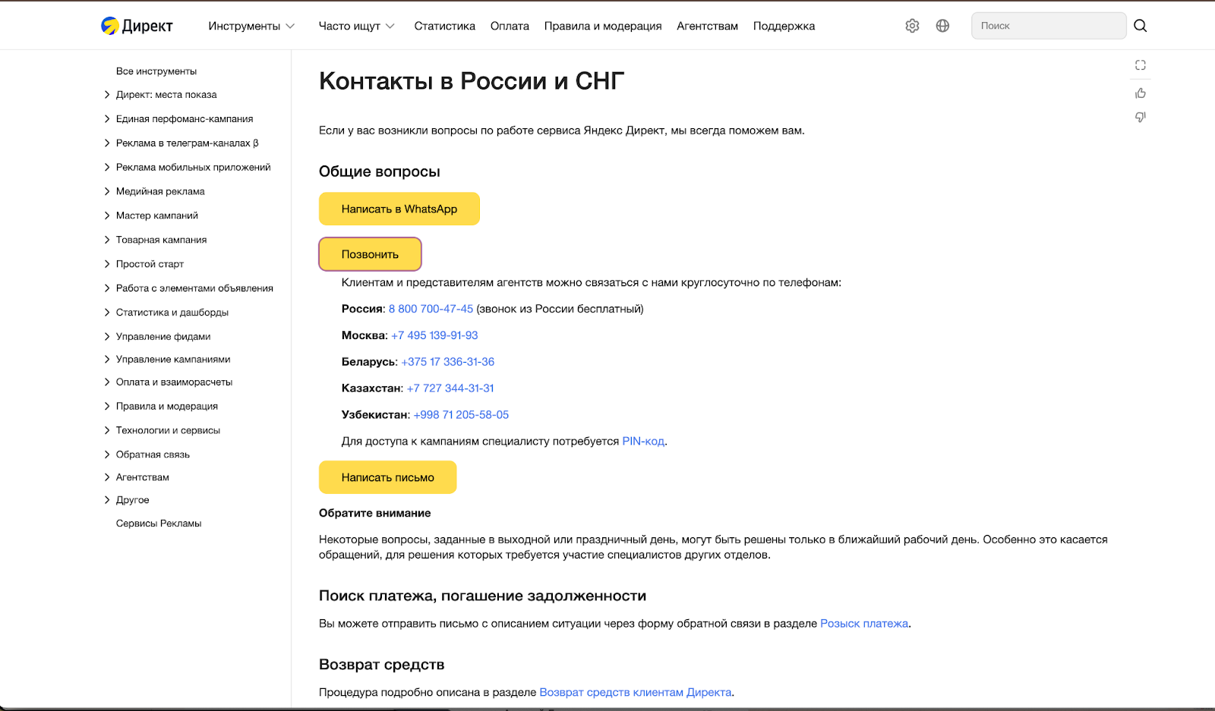Click the globe language icon
Screen dimensions: 1215x711
tap(942, 26)
